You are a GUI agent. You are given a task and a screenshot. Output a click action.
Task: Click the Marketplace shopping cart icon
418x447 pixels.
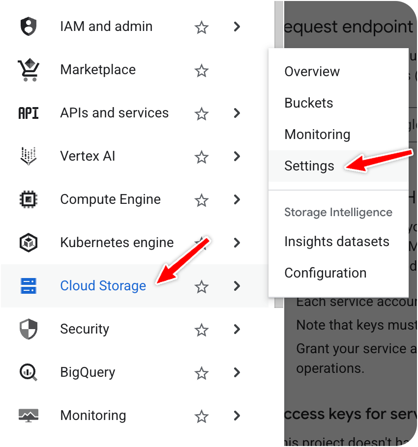(x=29, y=70)
